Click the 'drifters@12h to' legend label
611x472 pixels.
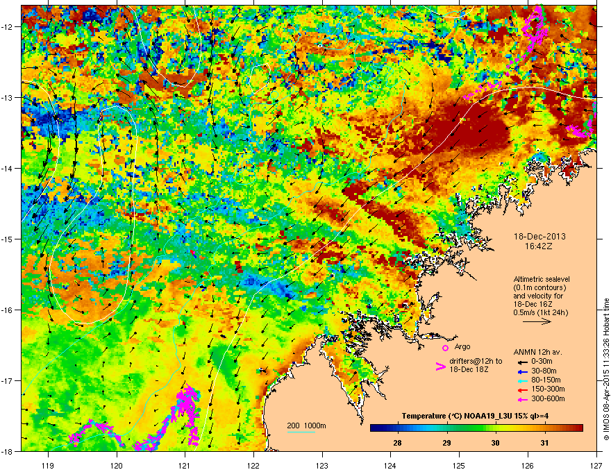pos(476,362)
